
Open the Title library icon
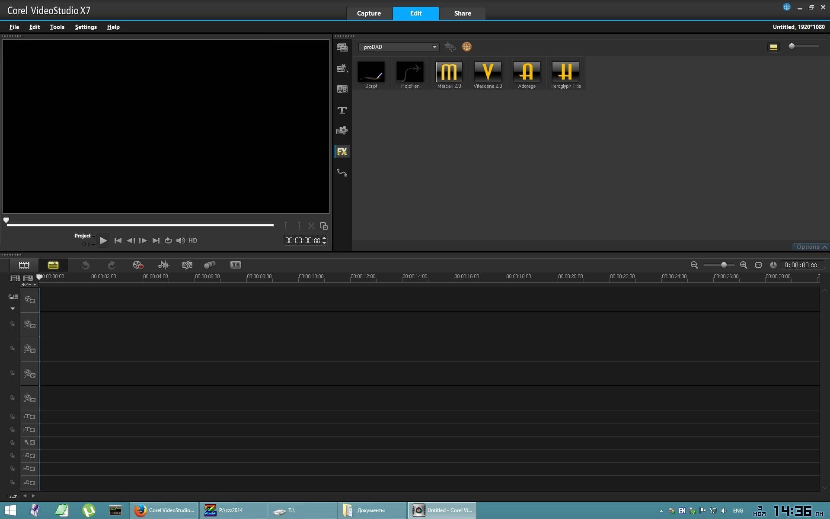tap(342, 110)
